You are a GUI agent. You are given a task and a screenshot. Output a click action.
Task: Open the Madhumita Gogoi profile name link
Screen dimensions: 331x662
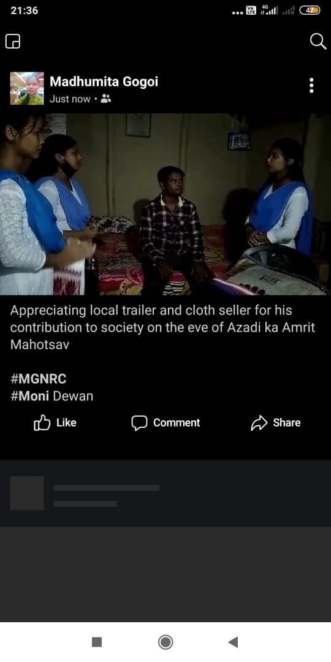point(104,82)
